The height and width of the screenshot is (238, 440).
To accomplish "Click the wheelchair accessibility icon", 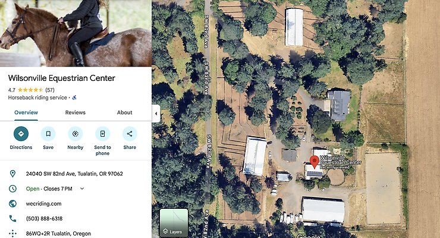I will [74, 98].
